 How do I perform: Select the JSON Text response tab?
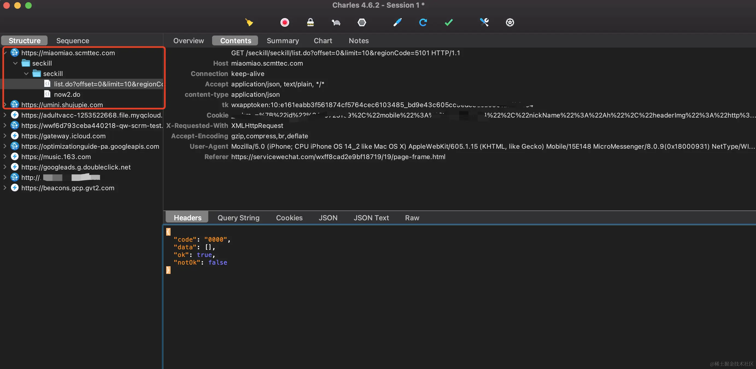click(x=371, y=218)
